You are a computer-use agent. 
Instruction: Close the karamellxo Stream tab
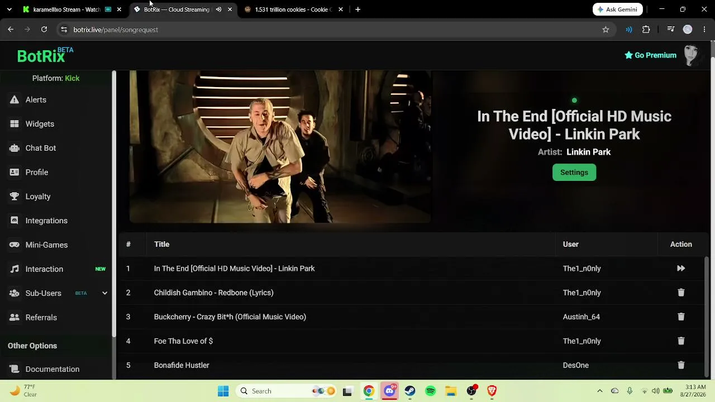pos(119,9)
